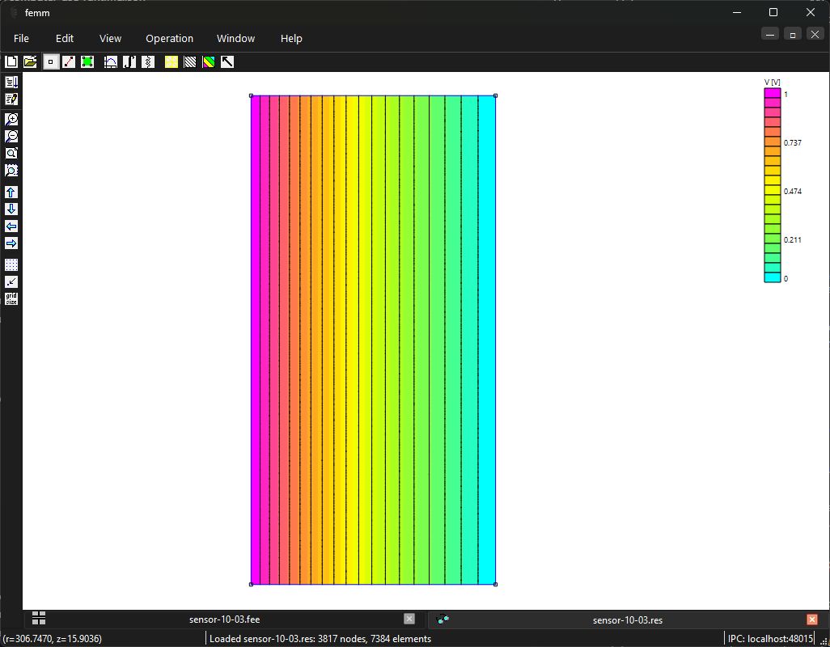Click the circuit properties coil icon
This screenshot has width=830, height=647.
click(x=148, y=62)
